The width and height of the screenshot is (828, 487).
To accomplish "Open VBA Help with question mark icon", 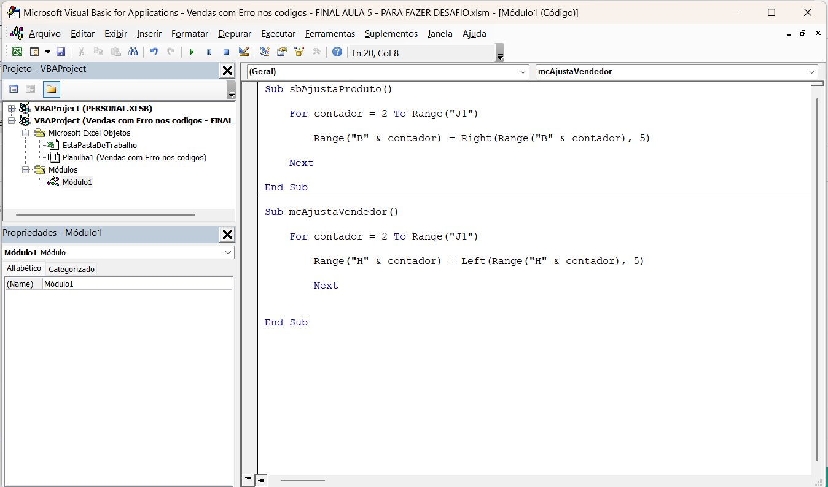I will [x=337, y=52].
